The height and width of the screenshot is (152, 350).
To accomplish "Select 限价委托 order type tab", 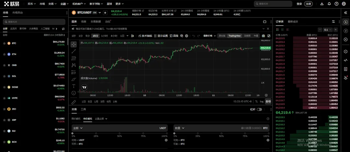I will pyautogui.click(x=76, y=119).
